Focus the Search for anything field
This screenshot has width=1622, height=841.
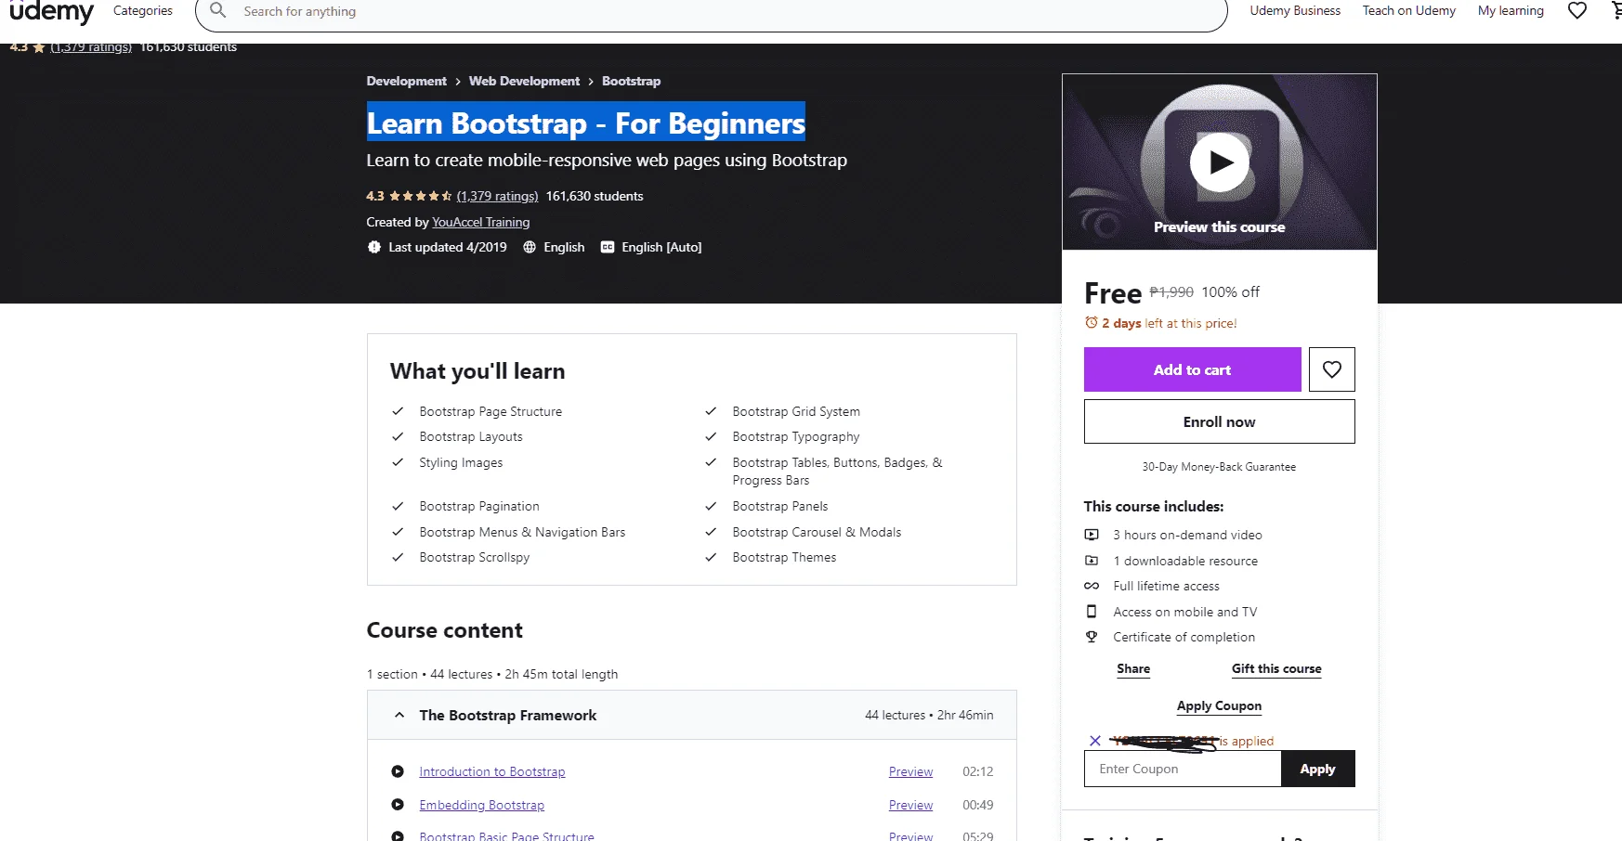tap(711, 11)
